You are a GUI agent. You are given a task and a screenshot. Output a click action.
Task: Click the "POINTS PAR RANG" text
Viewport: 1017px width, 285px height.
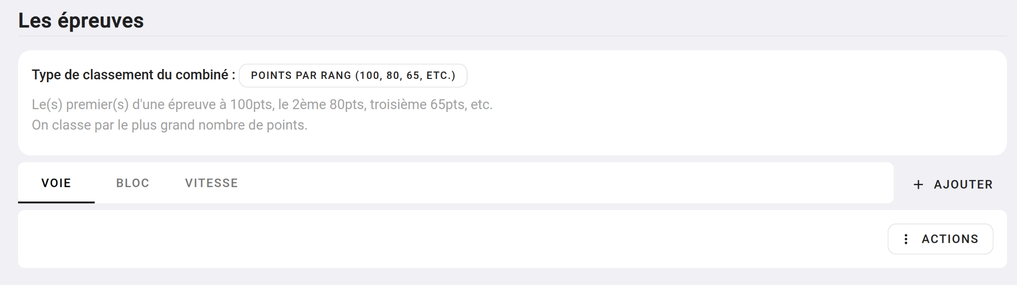pyautogui.click(x=301, y=76)
